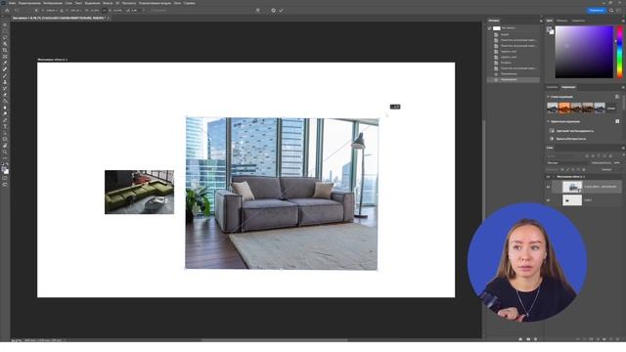The height and width of the screenshot is (352, 626).
Task: Open the History panel menu icon
Action: 541,21
